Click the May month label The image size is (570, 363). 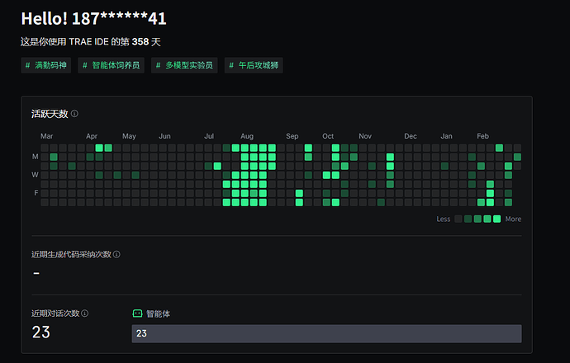pos(129,136)
